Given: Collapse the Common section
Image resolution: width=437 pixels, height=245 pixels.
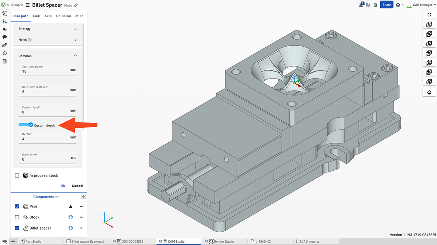Looking at the screenshot, I should point(47,56).
